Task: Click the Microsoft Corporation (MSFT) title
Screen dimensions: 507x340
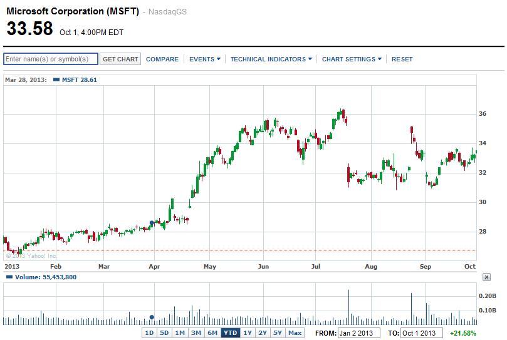Action: coord(73,11)
